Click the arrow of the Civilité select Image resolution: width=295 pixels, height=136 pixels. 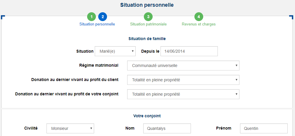91,128
